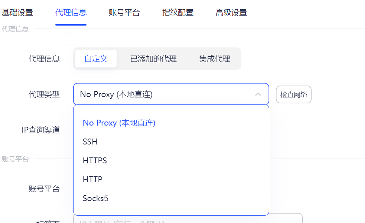Viewport: 365px width, 223px height.
Task: Stay on the 代理信息 tab
Action: 71,12
